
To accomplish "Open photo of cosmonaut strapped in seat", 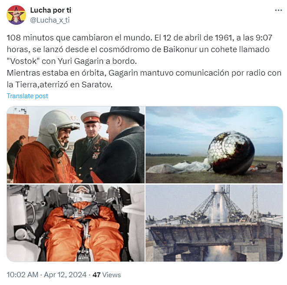I will [76, 223].
